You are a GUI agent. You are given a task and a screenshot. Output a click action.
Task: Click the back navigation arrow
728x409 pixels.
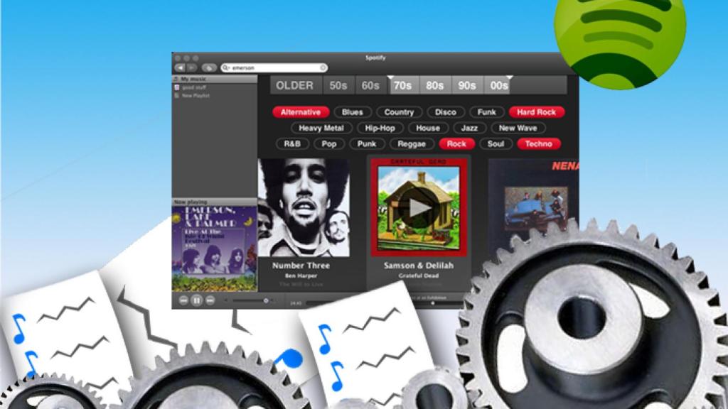(x=179, y=67)
